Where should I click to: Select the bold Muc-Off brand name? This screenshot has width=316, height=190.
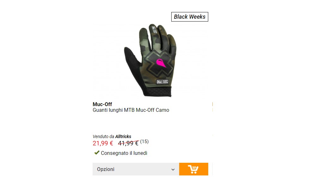[102, 104]
